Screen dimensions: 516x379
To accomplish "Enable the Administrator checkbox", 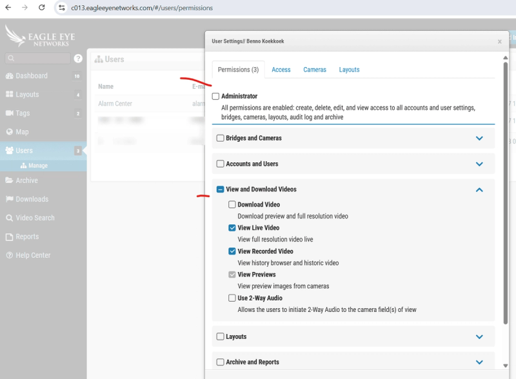I will 215,96.
